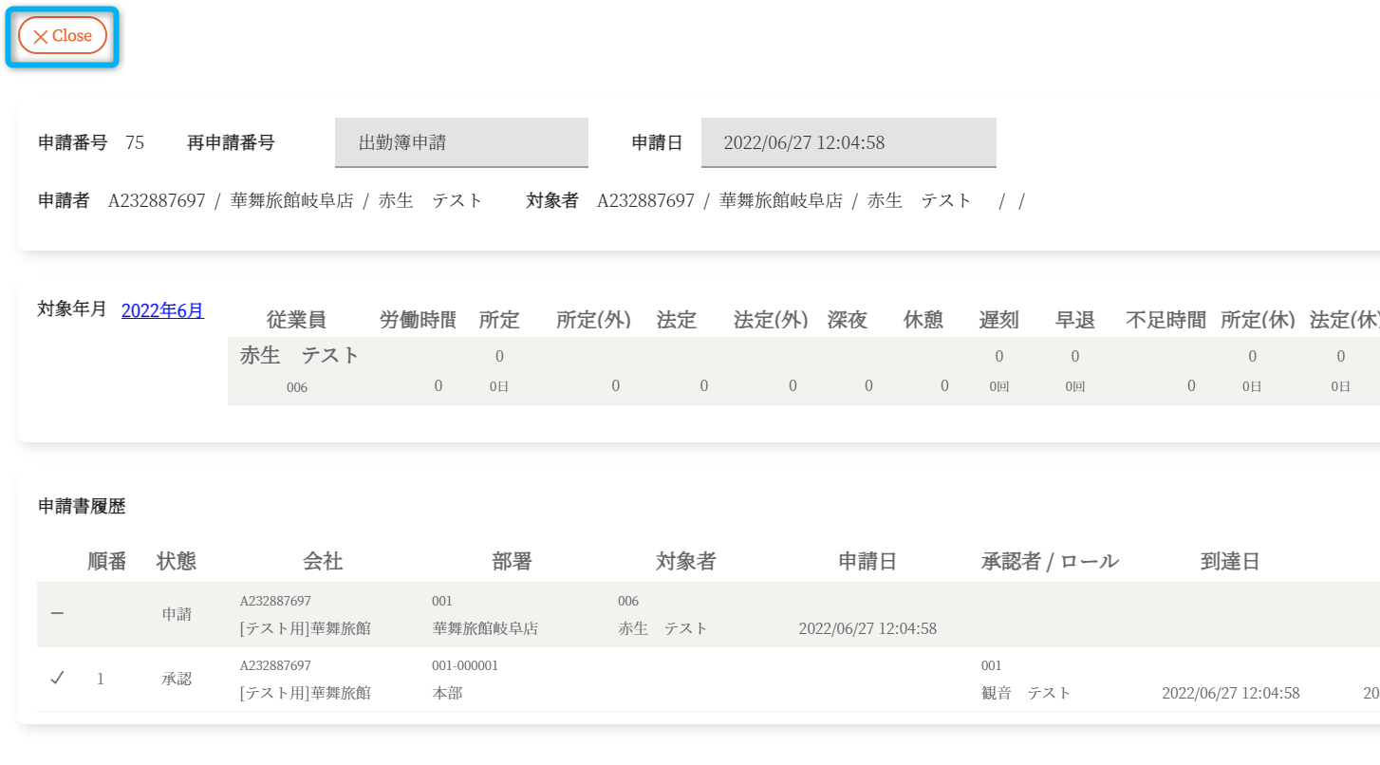The height and width of the screenshot is (765, 1380).
Task: Click approver name 観音 テスト
Action: [x=1026, y=693]
